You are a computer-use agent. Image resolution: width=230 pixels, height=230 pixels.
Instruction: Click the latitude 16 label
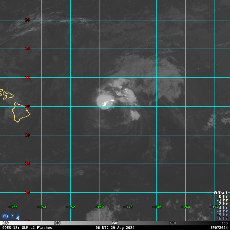27,164
